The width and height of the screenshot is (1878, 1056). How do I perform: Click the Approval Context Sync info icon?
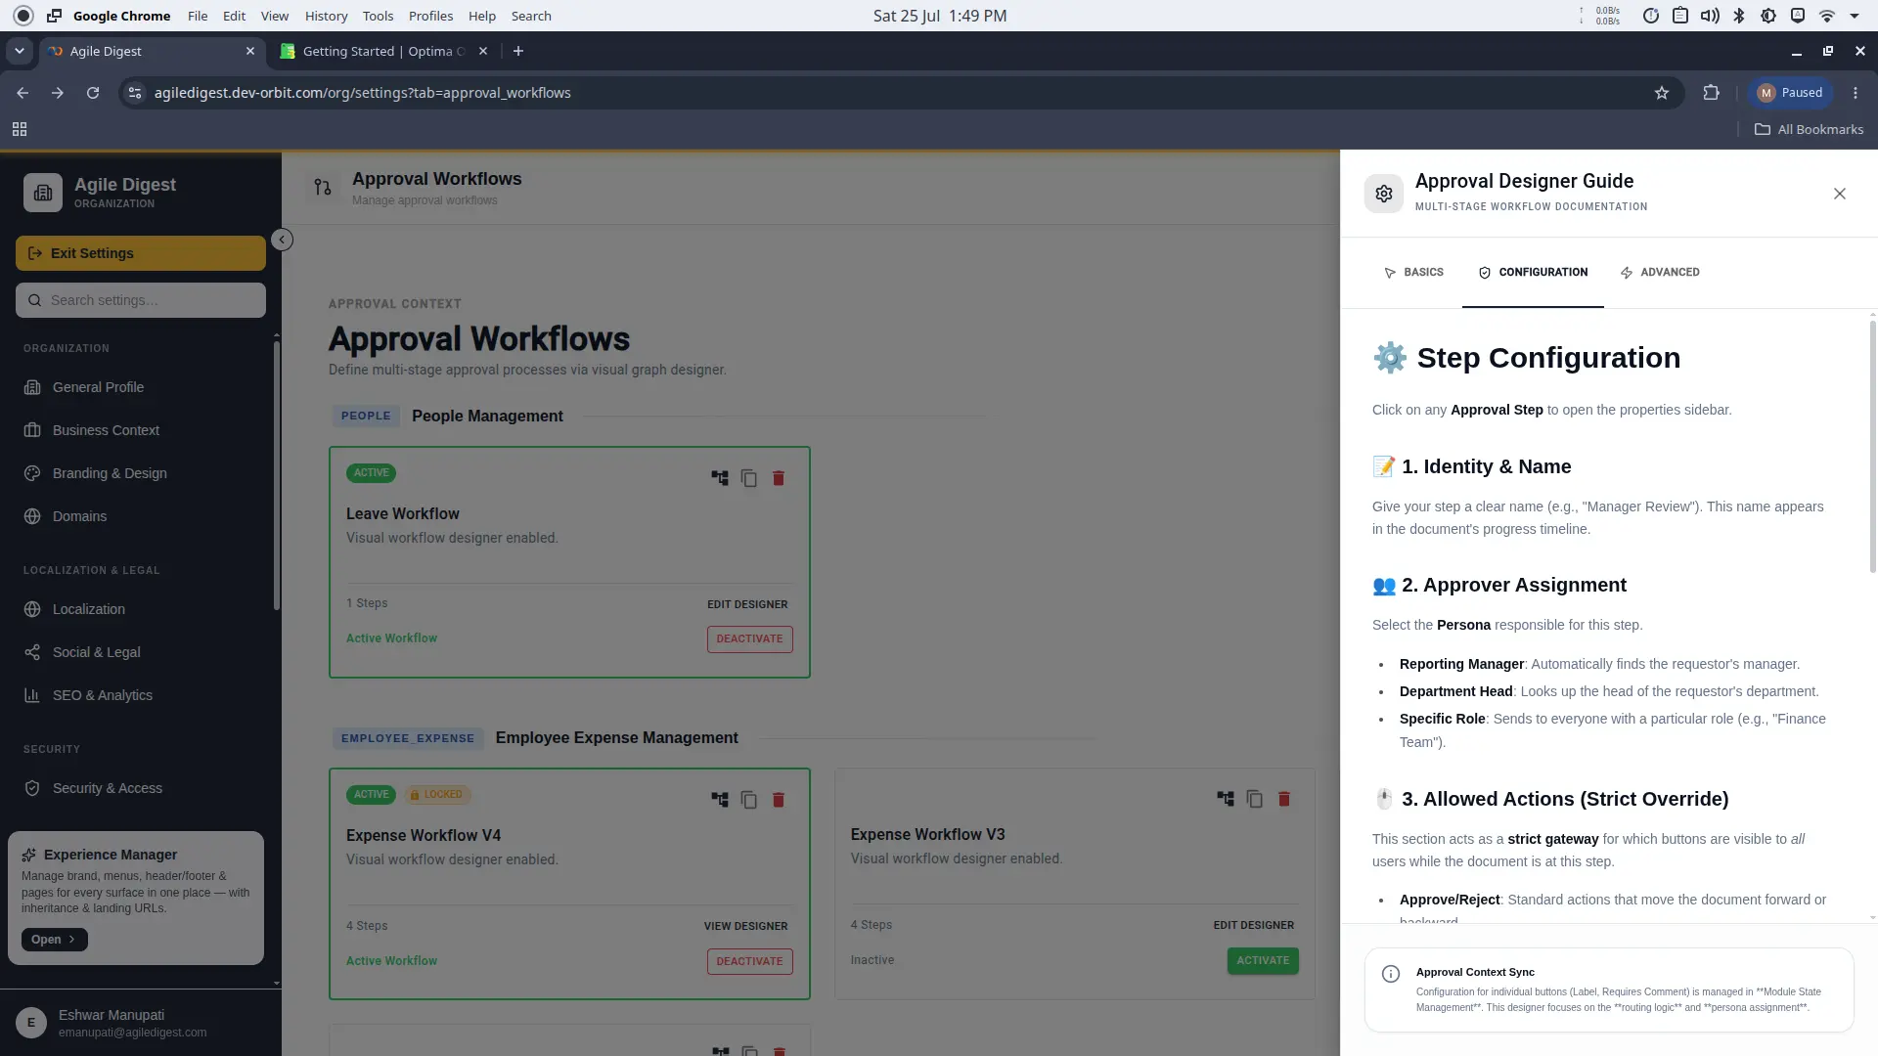point(1391,974)
